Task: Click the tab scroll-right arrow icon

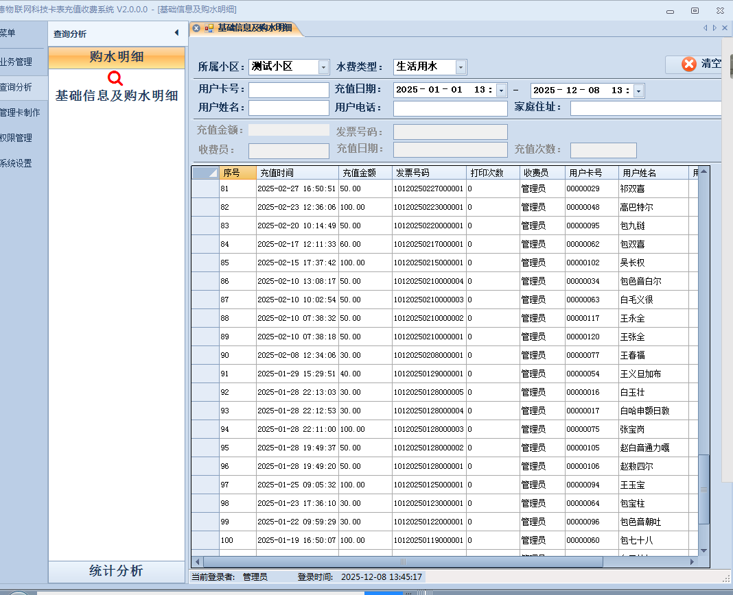Action: (714, 28)
